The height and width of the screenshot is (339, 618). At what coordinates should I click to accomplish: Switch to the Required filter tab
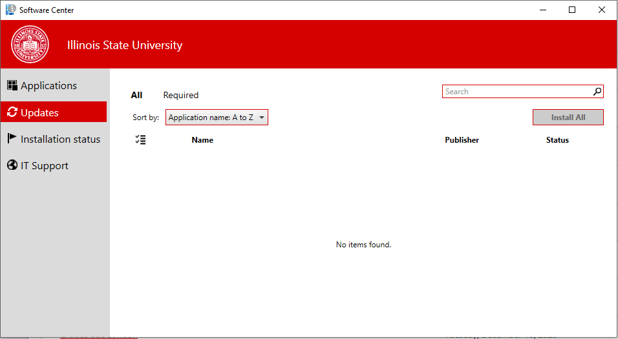(x=181, y=95)
